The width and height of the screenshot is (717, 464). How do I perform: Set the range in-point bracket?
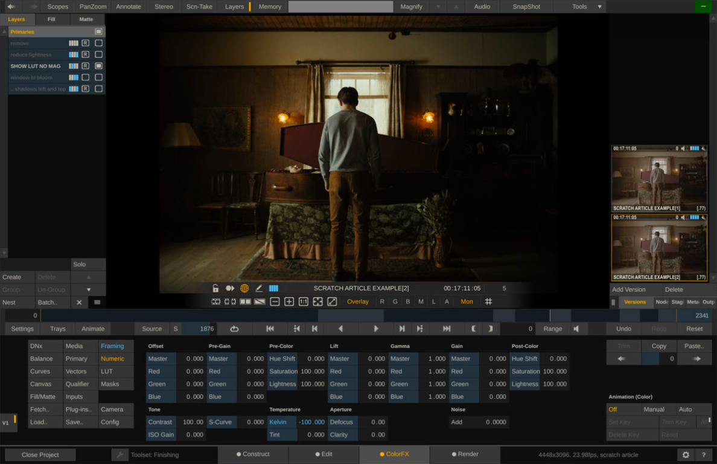click(x=474, y=329)
